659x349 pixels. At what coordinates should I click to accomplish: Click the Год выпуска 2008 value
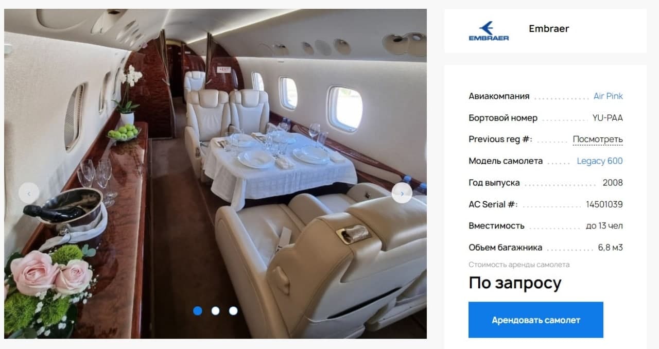coord(613,182)
